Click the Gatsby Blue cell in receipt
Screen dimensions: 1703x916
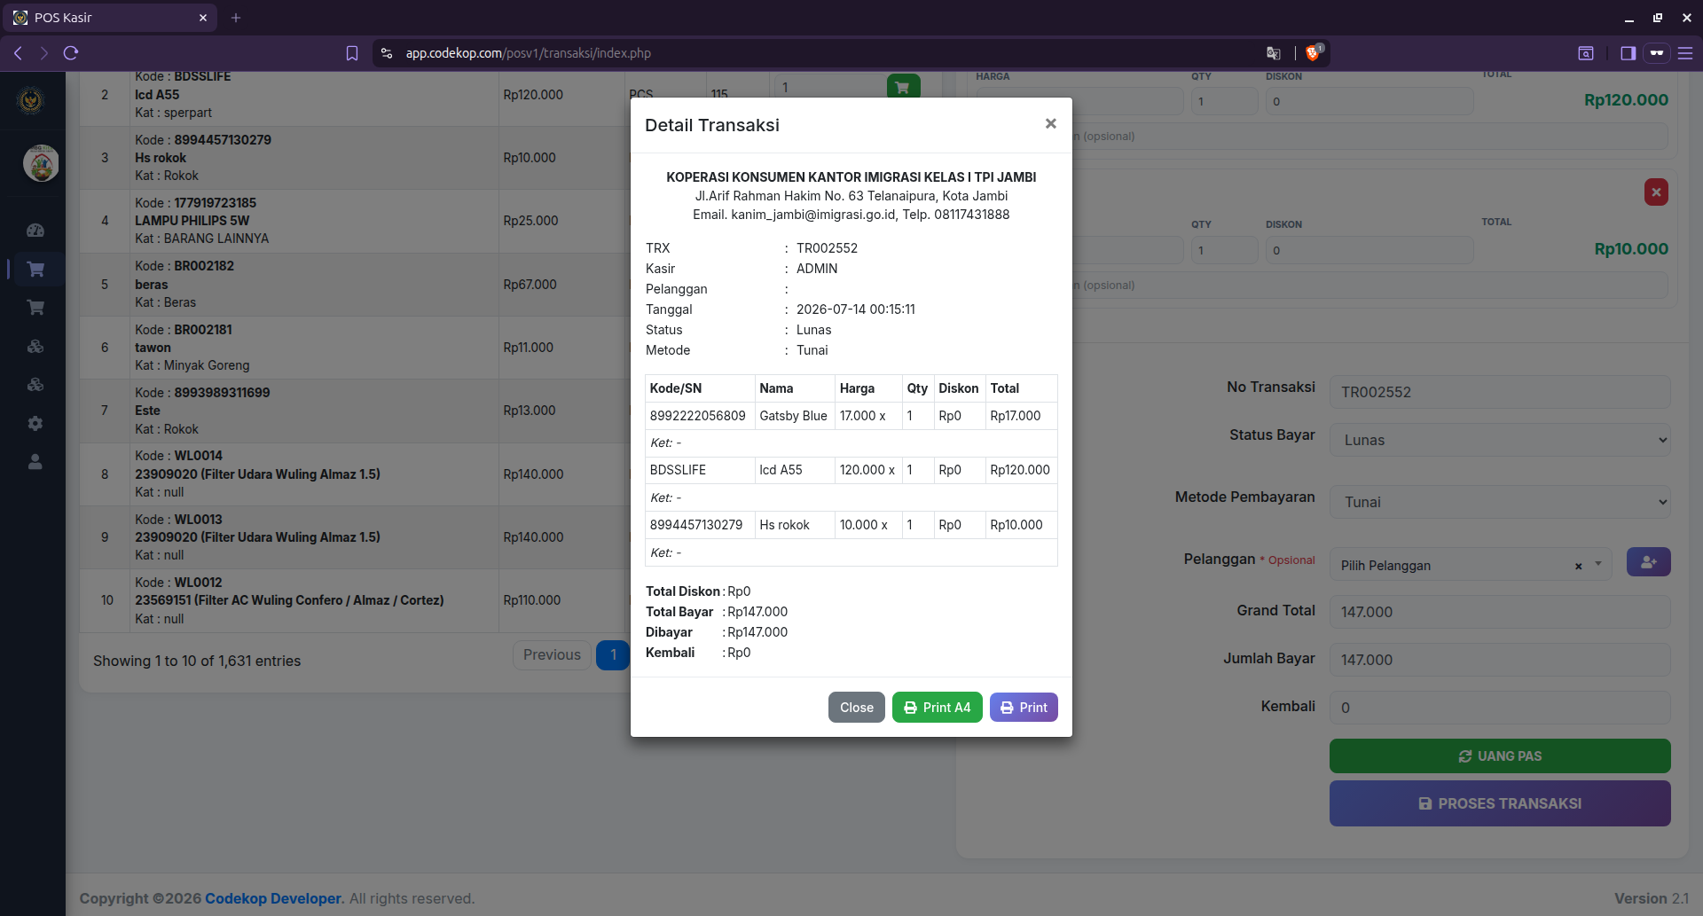(794, 416)
